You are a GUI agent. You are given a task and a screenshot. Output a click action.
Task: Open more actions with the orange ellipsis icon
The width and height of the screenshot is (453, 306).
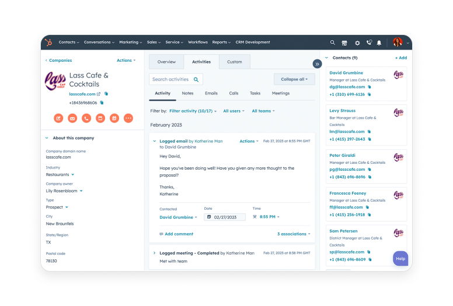point(128,118)
